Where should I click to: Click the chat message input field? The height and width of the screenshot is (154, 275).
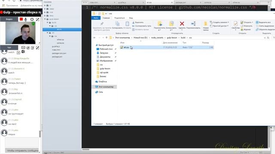point(22,142)
